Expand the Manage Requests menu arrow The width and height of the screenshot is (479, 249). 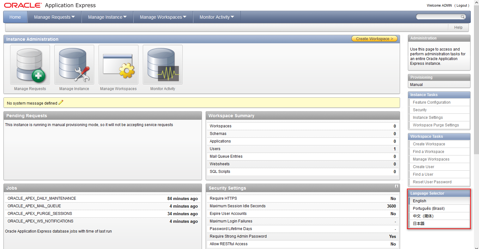click(x=73, y=17)
